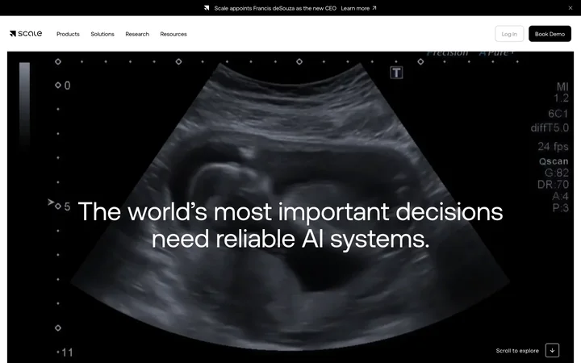This screenshot has width=581, height=363.
Task: Click the Log In button
Action: (x=509, y=34)
